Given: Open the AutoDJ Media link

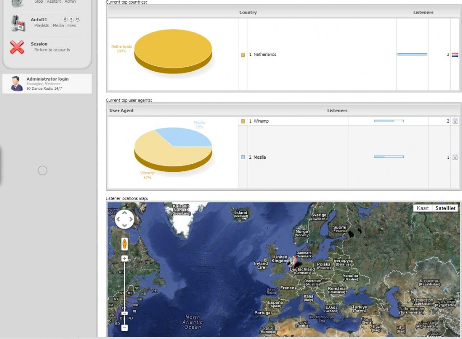Looking at the screenshot, I should (x=58, y=26).
